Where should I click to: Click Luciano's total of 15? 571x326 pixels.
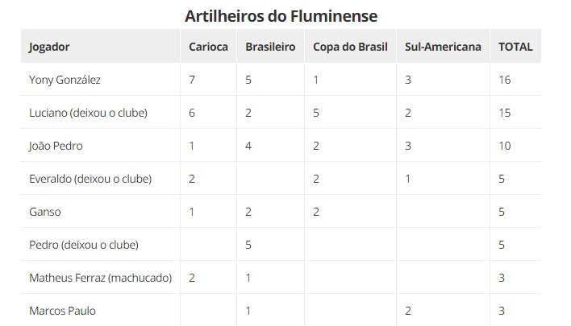point(505,113)
